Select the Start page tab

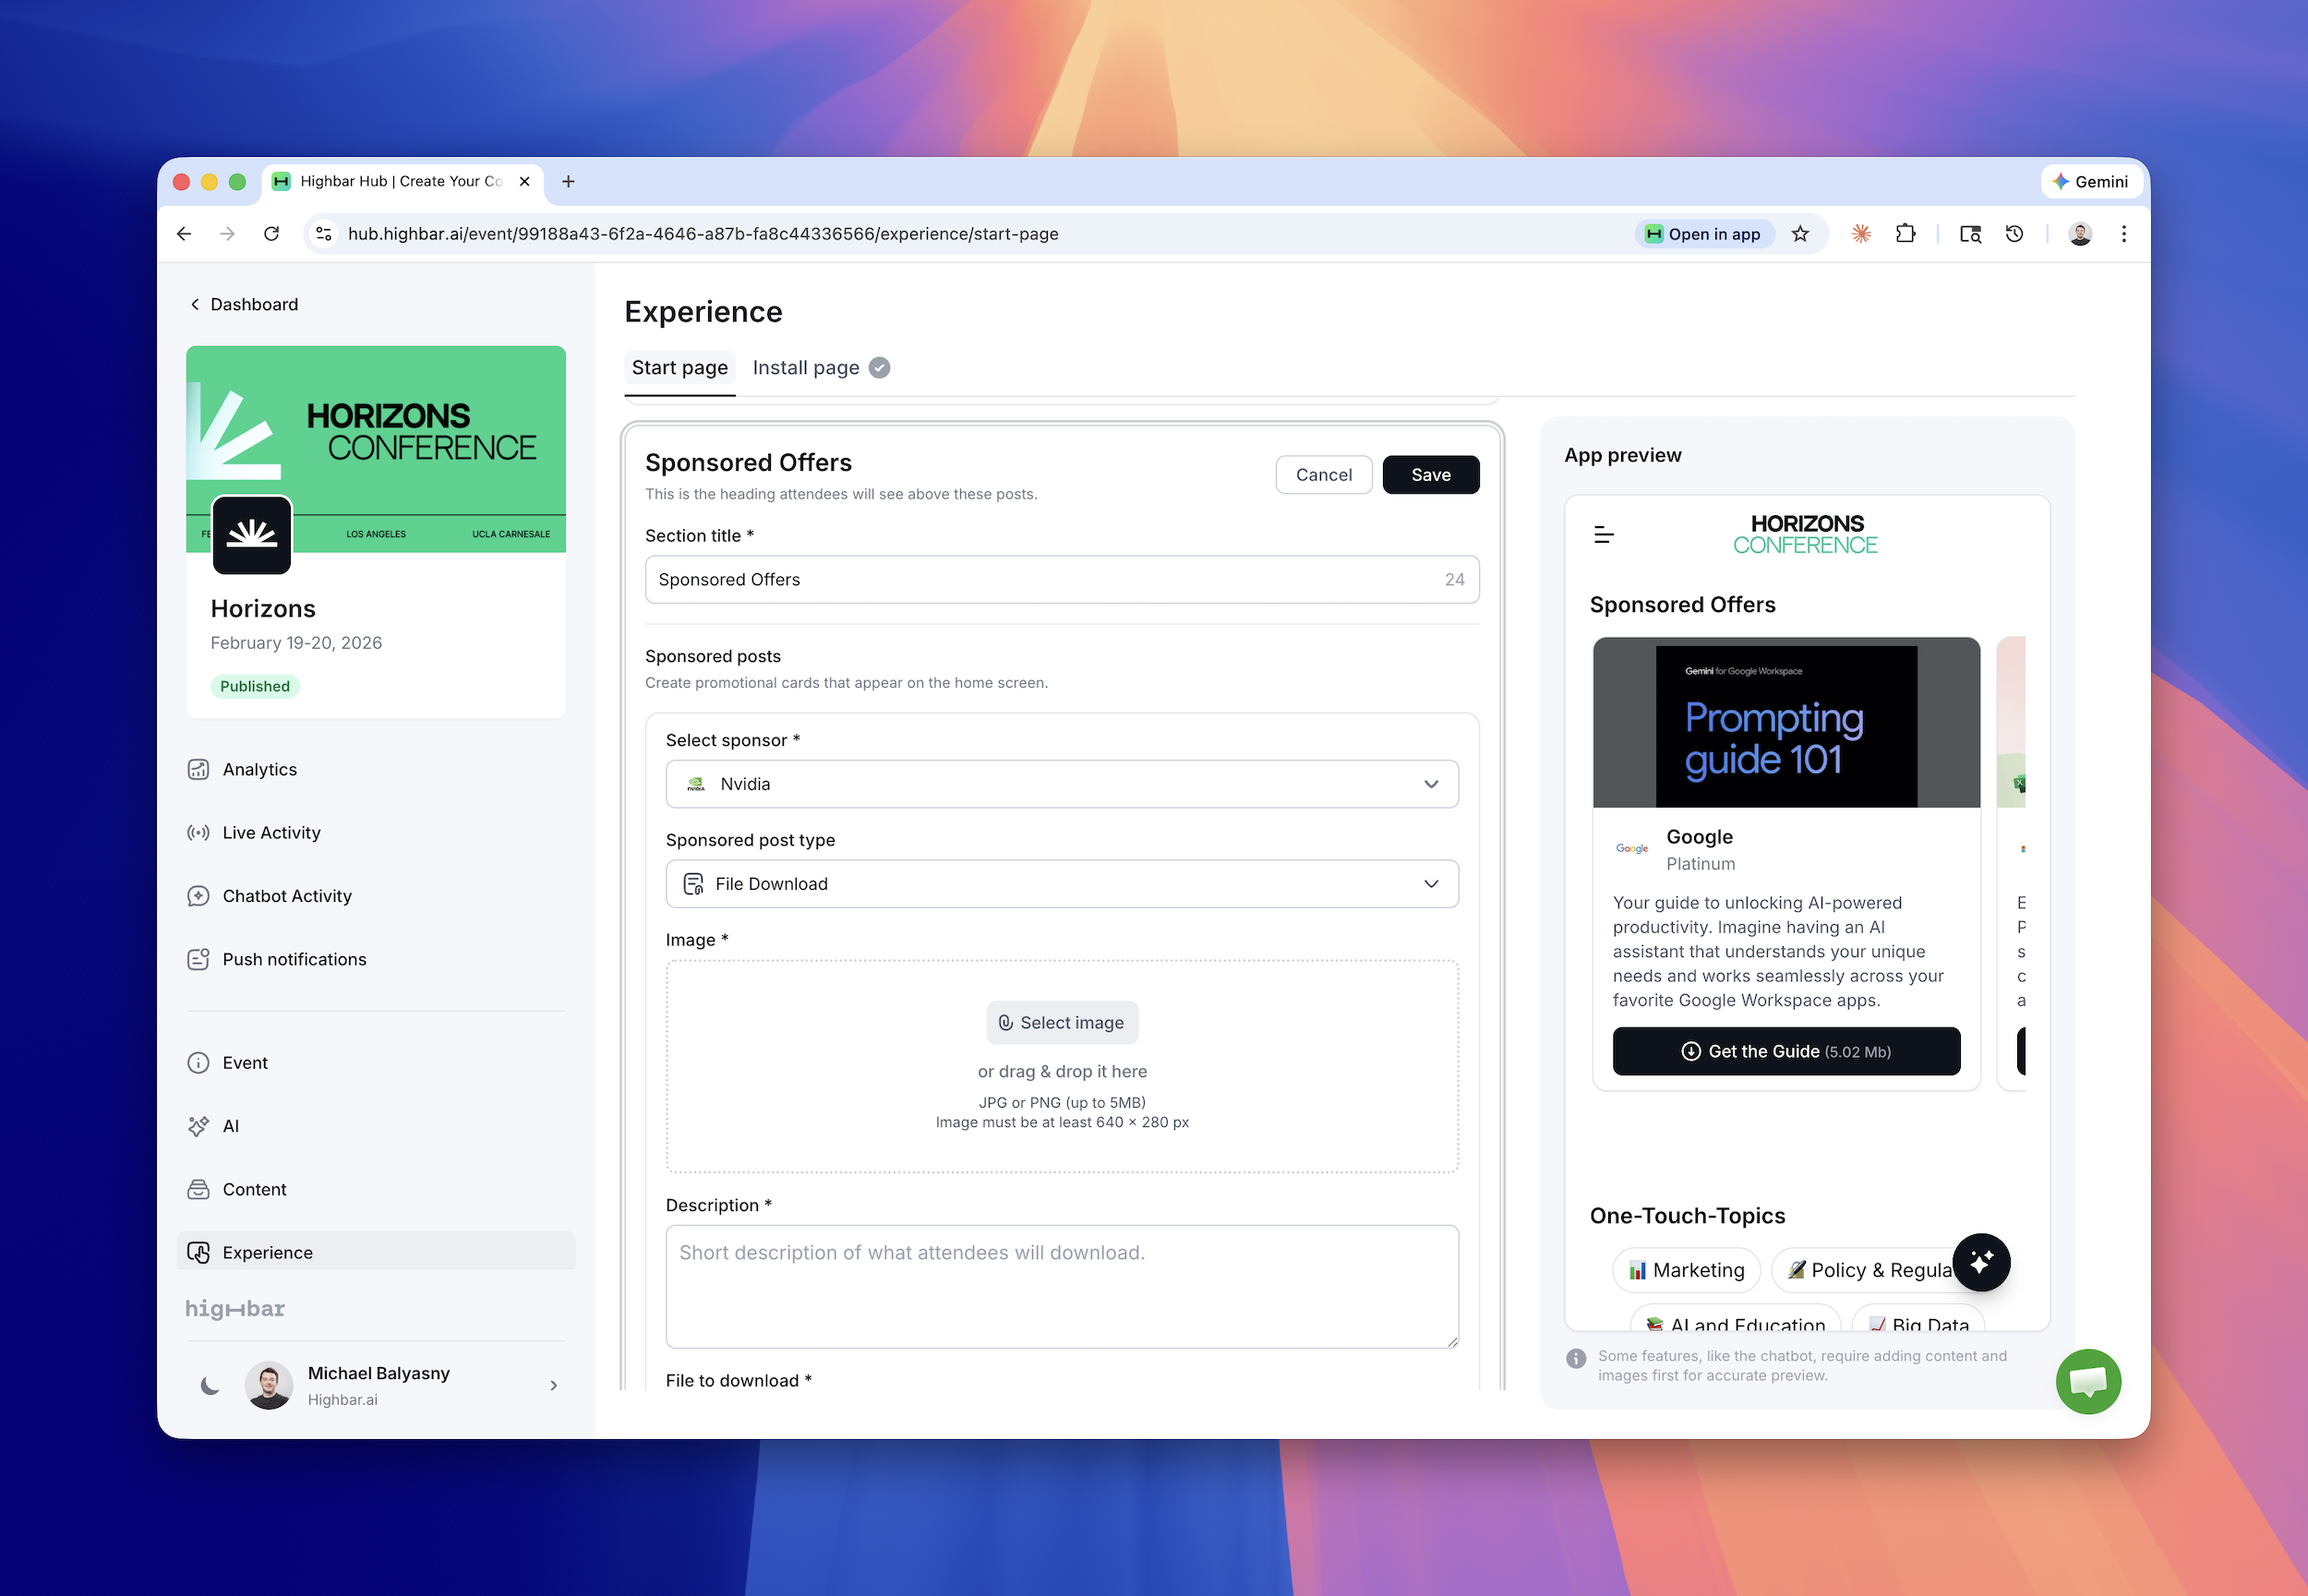pos(679,368)
